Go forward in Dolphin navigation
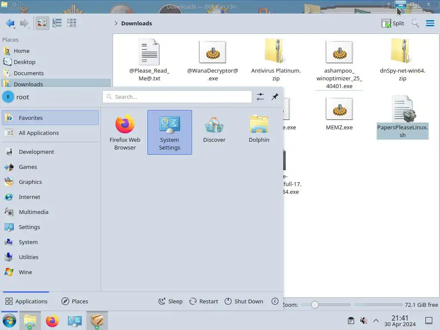440x330 pixels. tap(24, 23)
